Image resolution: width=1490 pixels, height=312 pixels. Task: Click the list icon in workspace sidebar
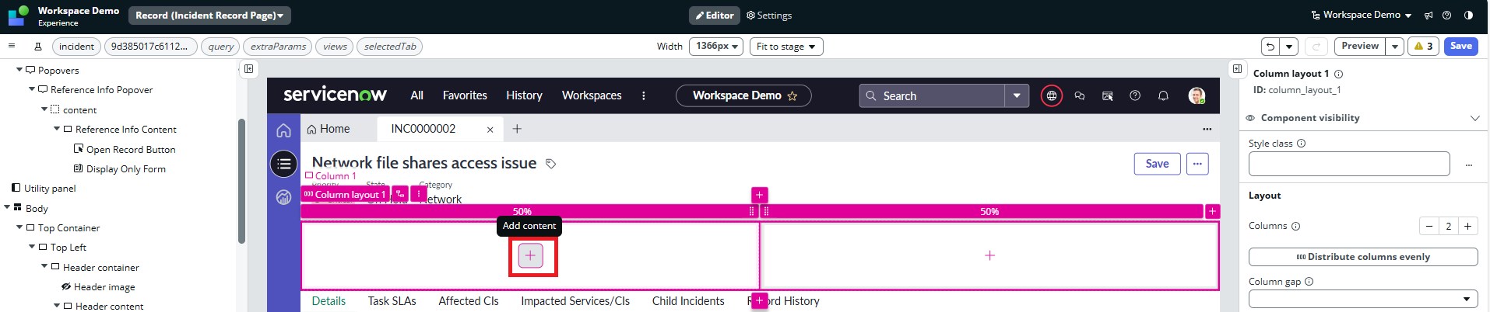(283, 164)
